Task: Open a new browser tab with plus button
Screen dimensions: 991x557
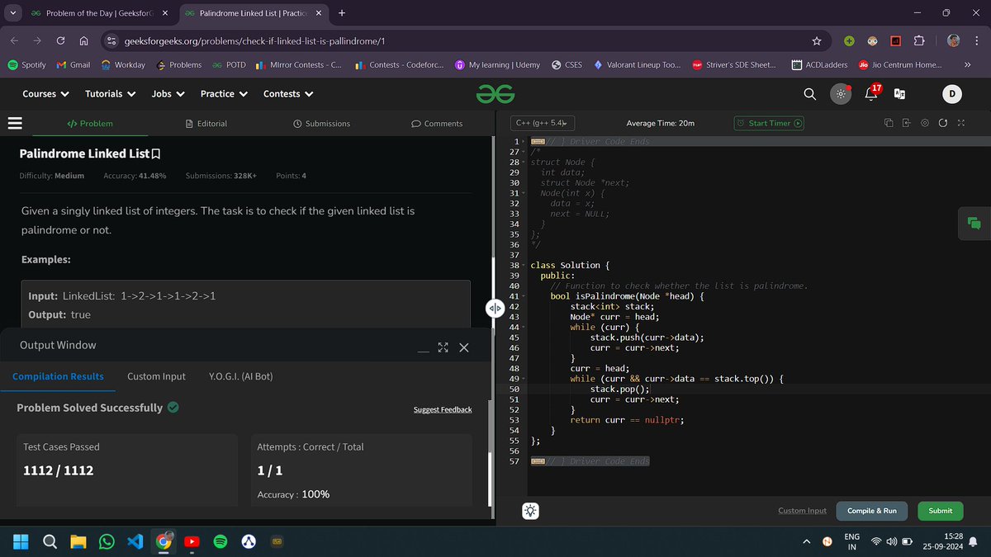Action: click(x=342, y=13)
